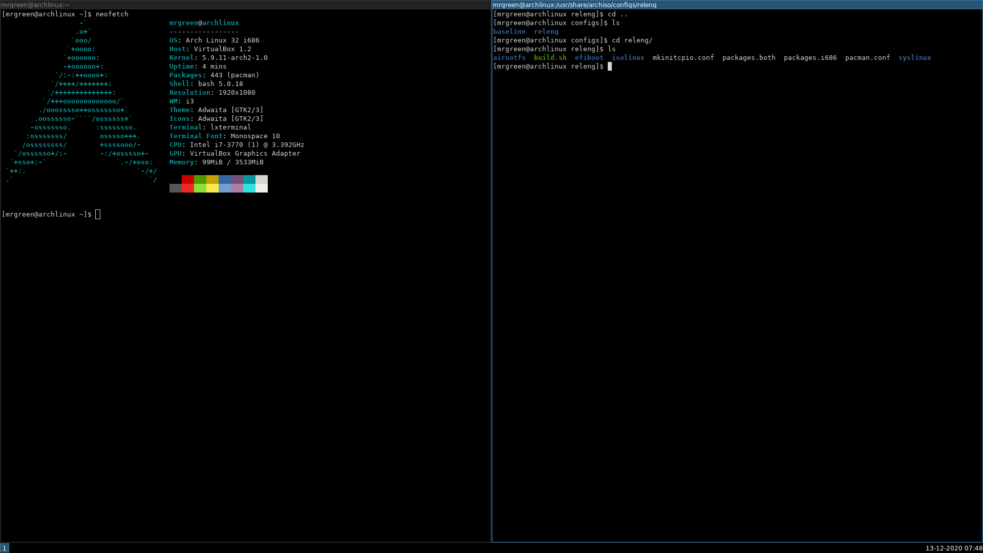
Task: Click the airootfs directory in ls output
Action: (509, 58)
